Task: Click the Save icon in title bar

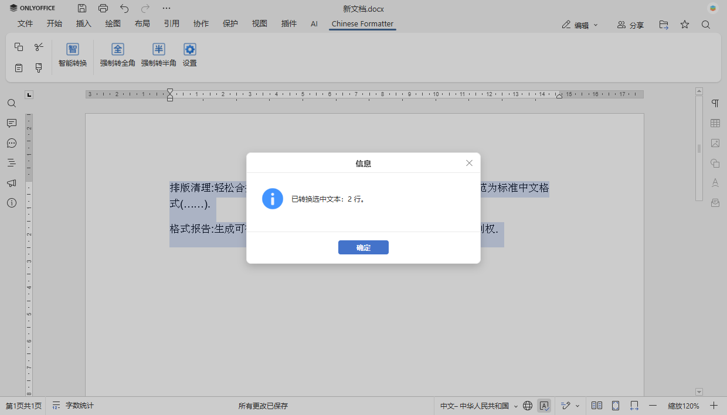Action: click(82, 8)
